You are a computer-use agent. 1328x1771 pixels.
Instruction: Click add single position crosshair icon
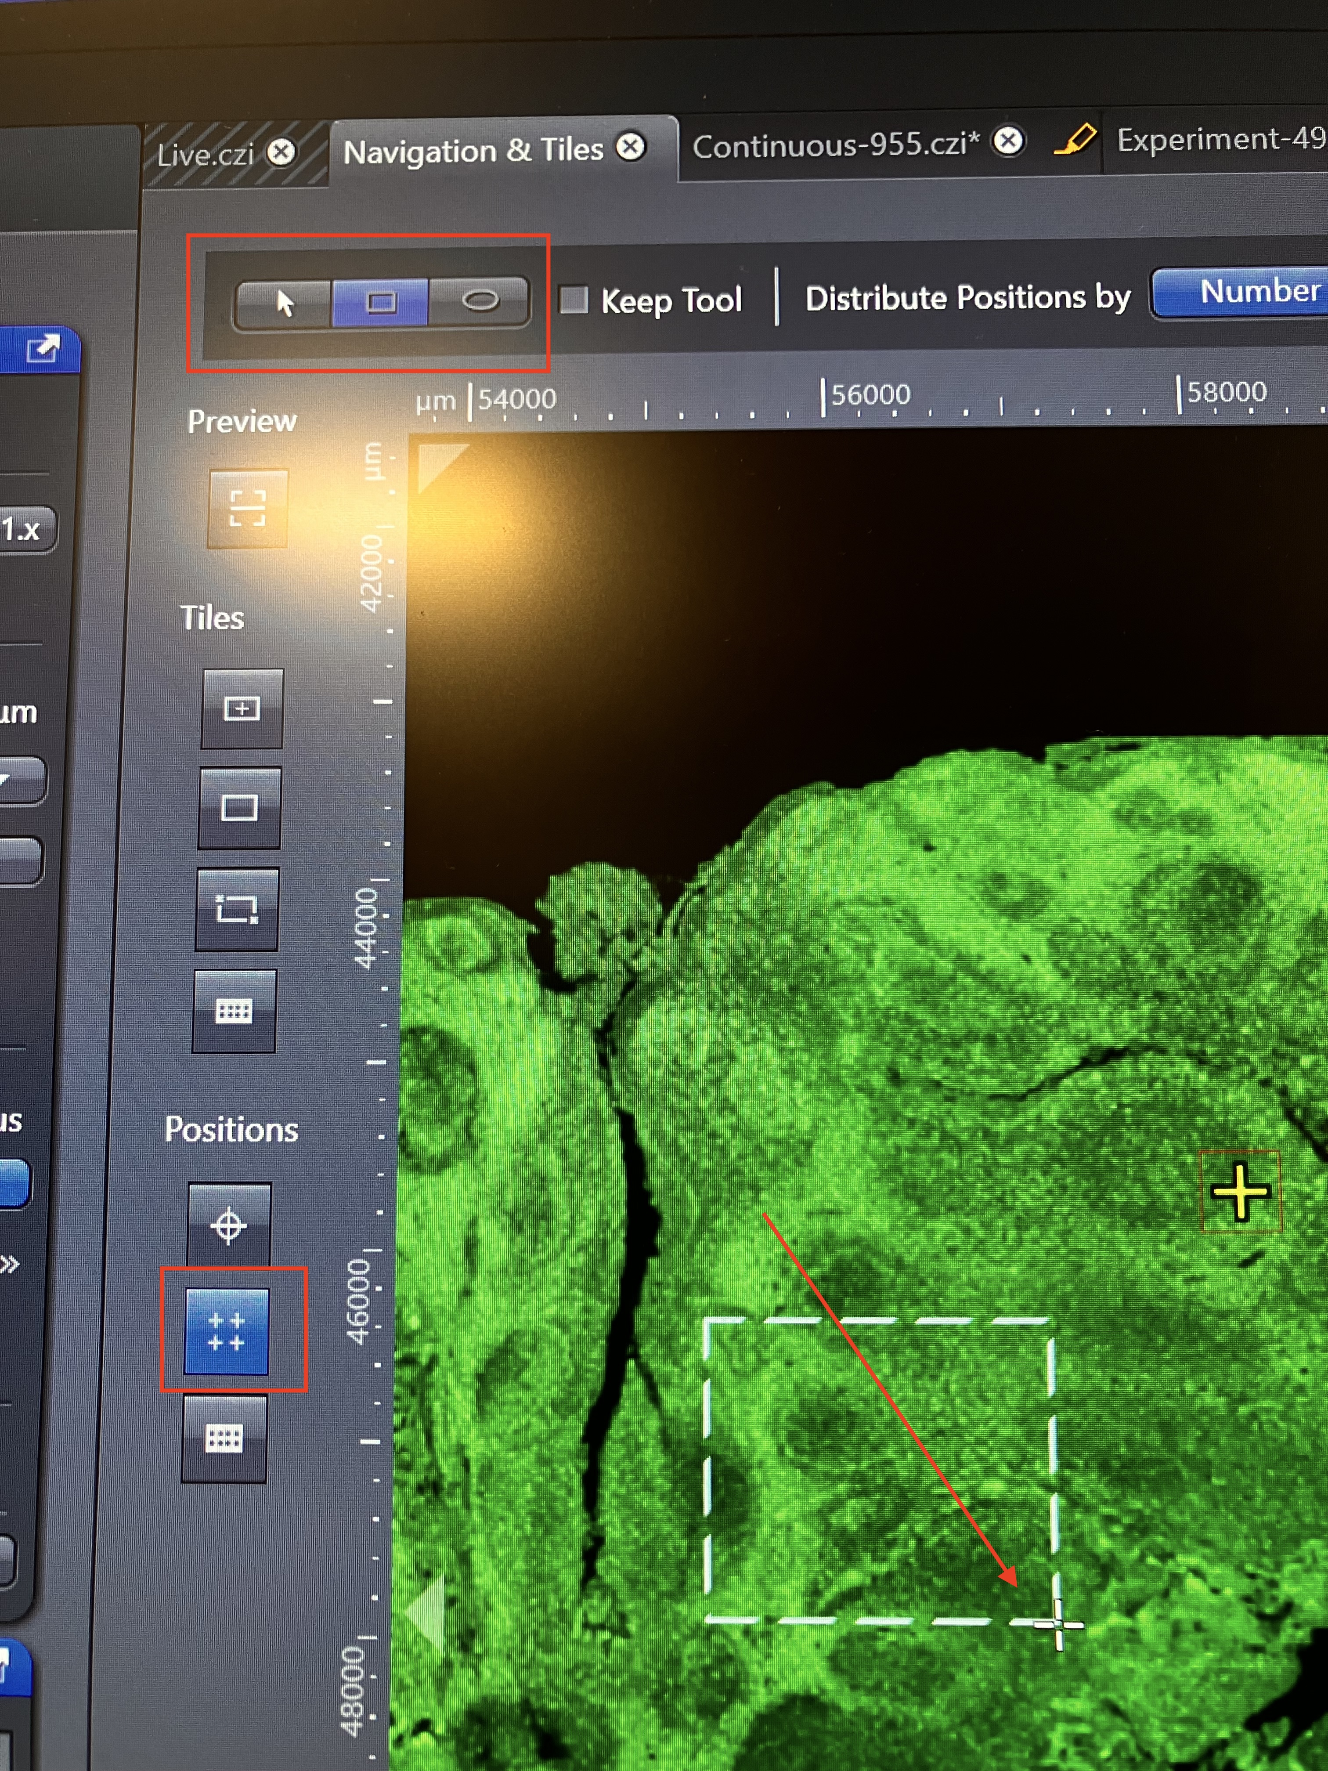coord(229,1224)
